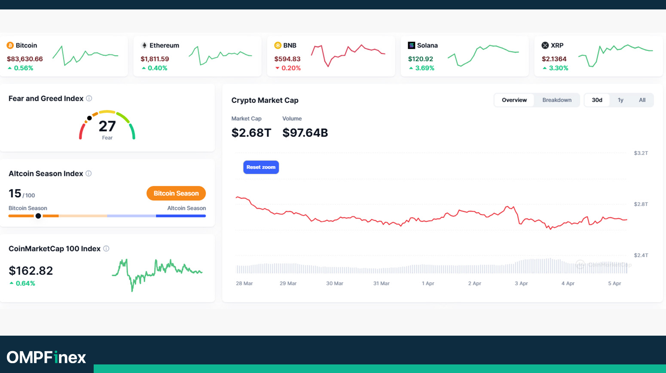
Task: Click the Altcoin Season Index title
Action: [46, 173]
